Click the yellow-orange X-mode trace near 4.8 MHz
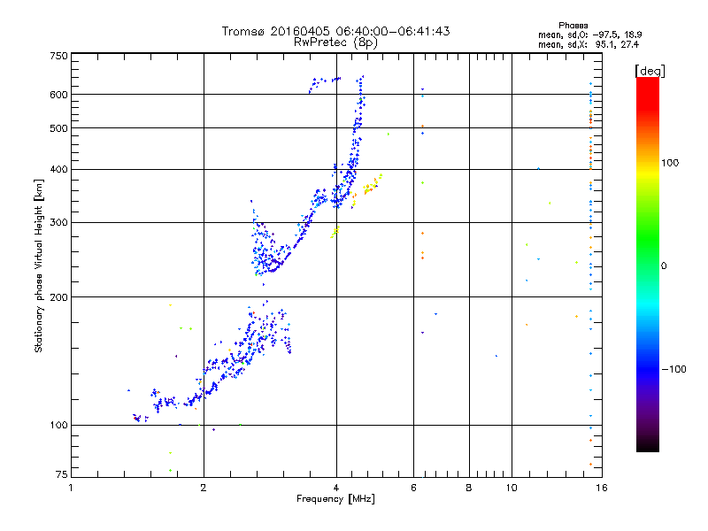The image size is (708, 531). (x=371, y=186)
